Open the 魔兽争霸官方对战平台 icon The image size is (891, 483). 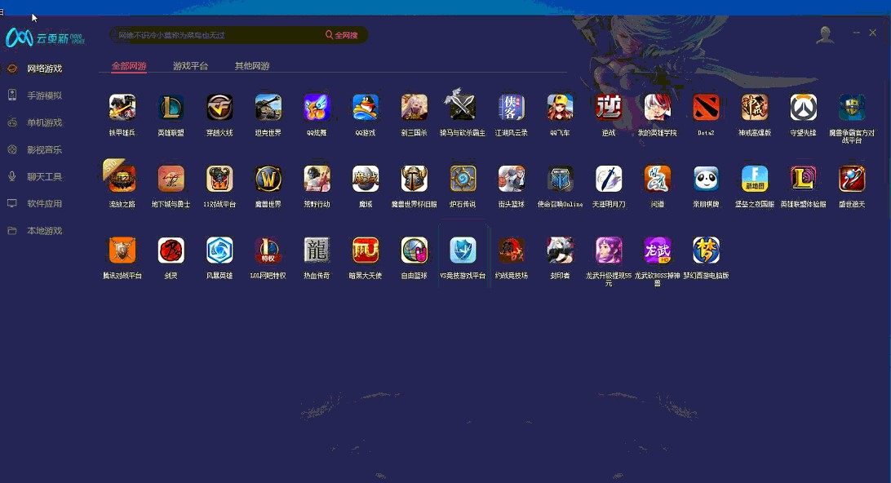tap(852, 108)
